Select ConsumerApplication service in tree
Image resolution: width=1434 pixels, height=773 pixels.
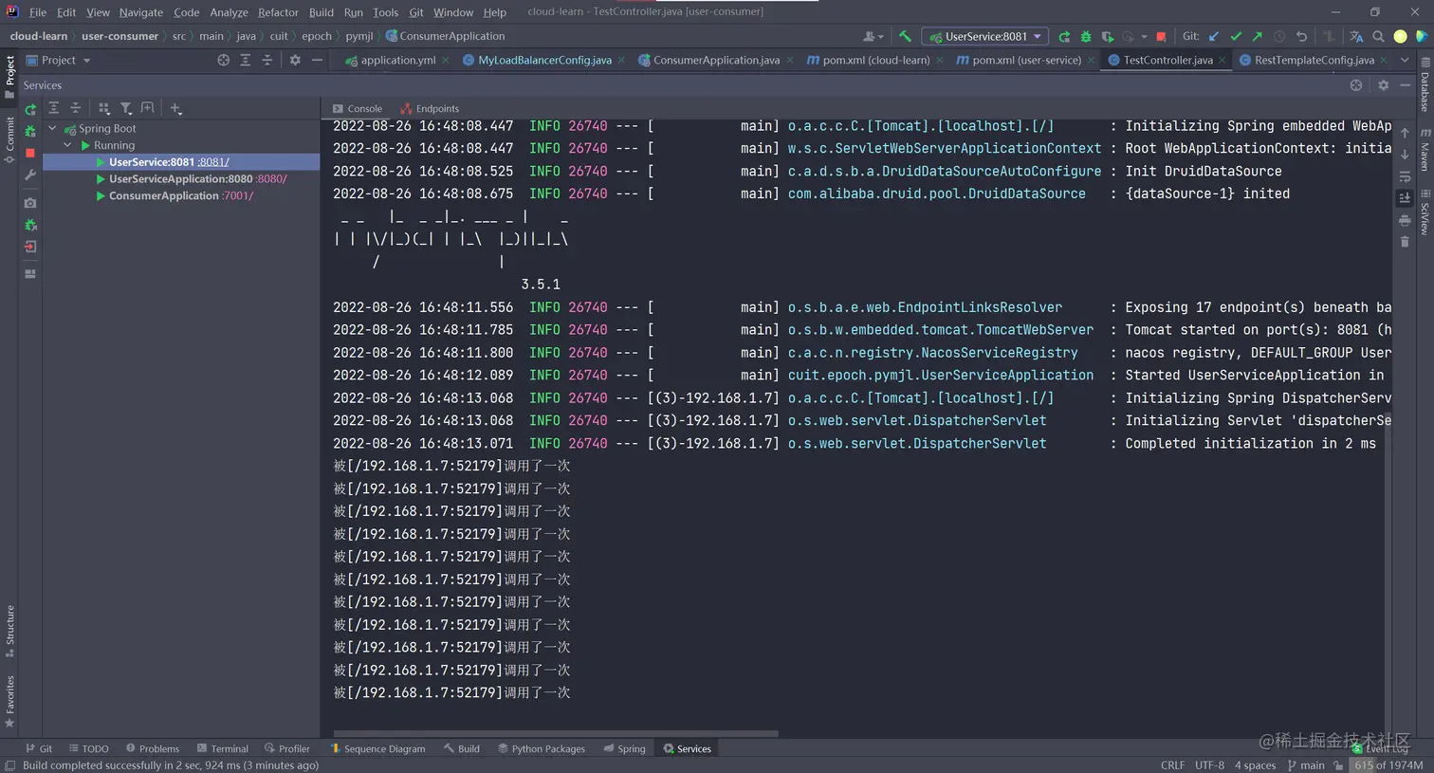coord(163,195)
